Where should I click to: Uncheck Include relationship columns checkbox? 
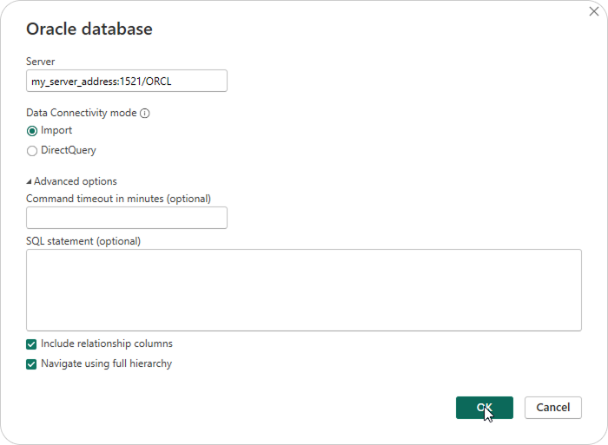coord(32,344)
